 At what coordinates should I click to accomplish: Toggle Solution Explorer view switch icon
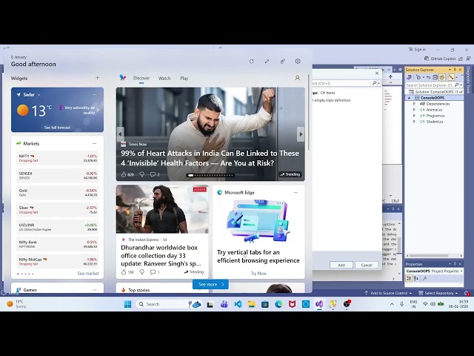409,77
